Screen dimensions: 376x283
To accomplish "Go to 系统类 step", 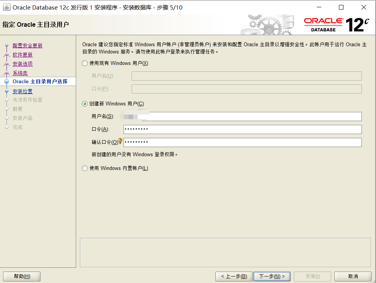I will click(20, 73).
